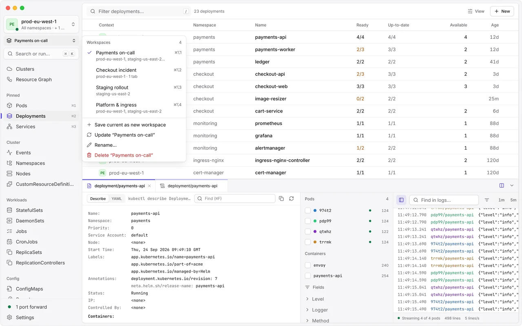
Task: Click the CronJobs icon under Workloads
Action: [9, 242]
